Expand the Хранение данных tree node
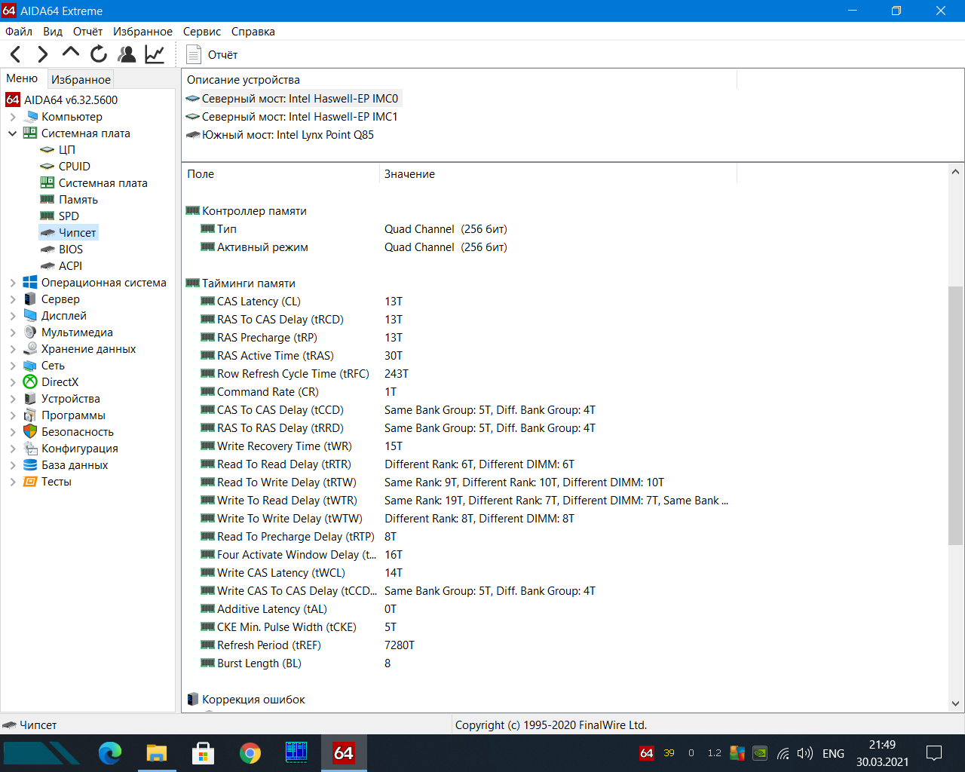 coord(13,349)
